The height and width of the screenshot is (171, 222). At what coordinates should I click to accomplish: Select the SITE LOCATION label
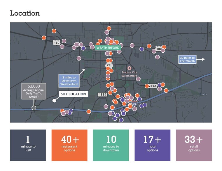[73, 94]
